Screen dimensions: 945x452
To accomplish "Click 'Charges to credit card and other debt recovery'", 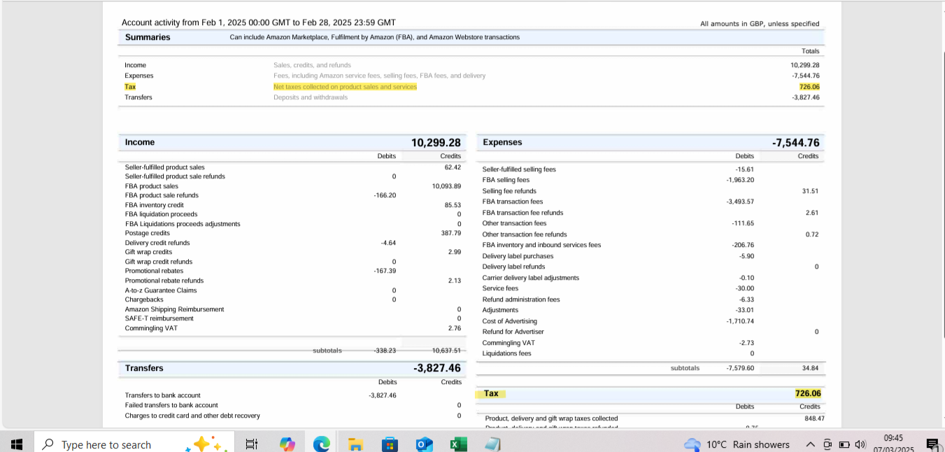I will [x=192, y=416].
